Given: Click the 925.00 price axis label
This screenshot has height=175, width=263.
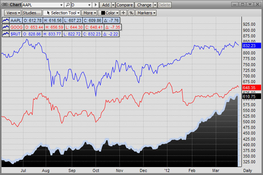Looking at the screenshot, I should [249, 24].
